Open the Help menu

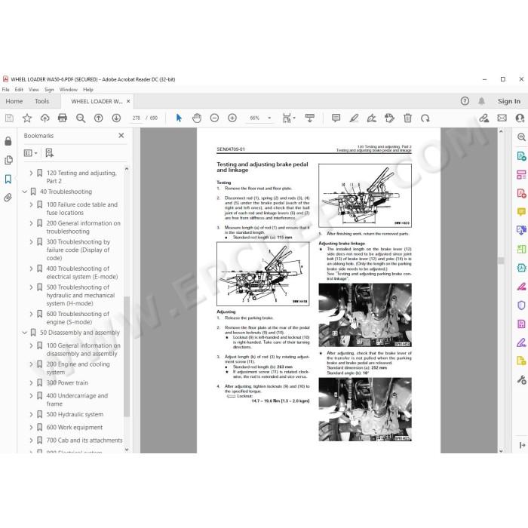88,90
